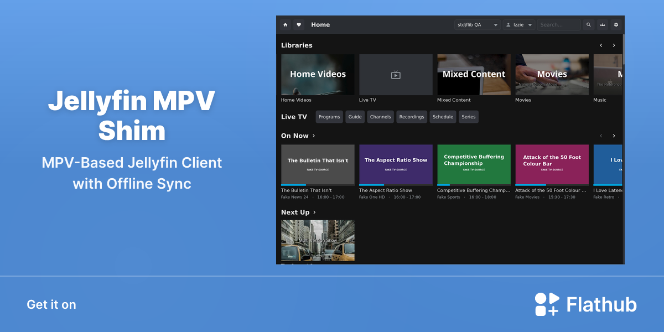Open the stdjflib QA server dropdown

pyautogui.click(x=478, y=25)
